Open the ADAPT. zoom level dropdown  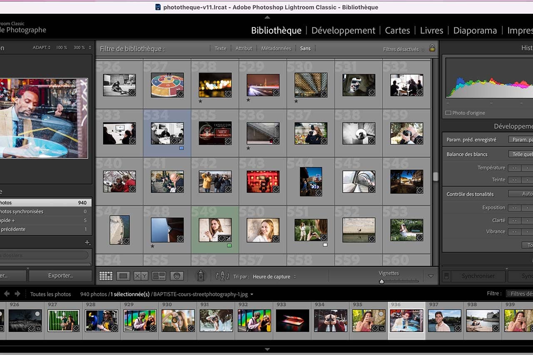pyautogui.click(x=42, y=47)
